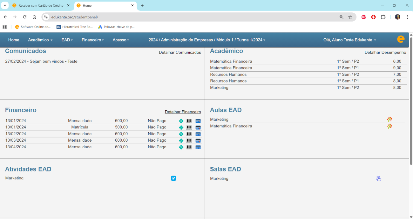Image resolution: width=413 pixels, height=219 pixels.
Task: Click the green diamond icon for the 13/03/2024 Mensalidade
Action: click(x=181, y=140)
